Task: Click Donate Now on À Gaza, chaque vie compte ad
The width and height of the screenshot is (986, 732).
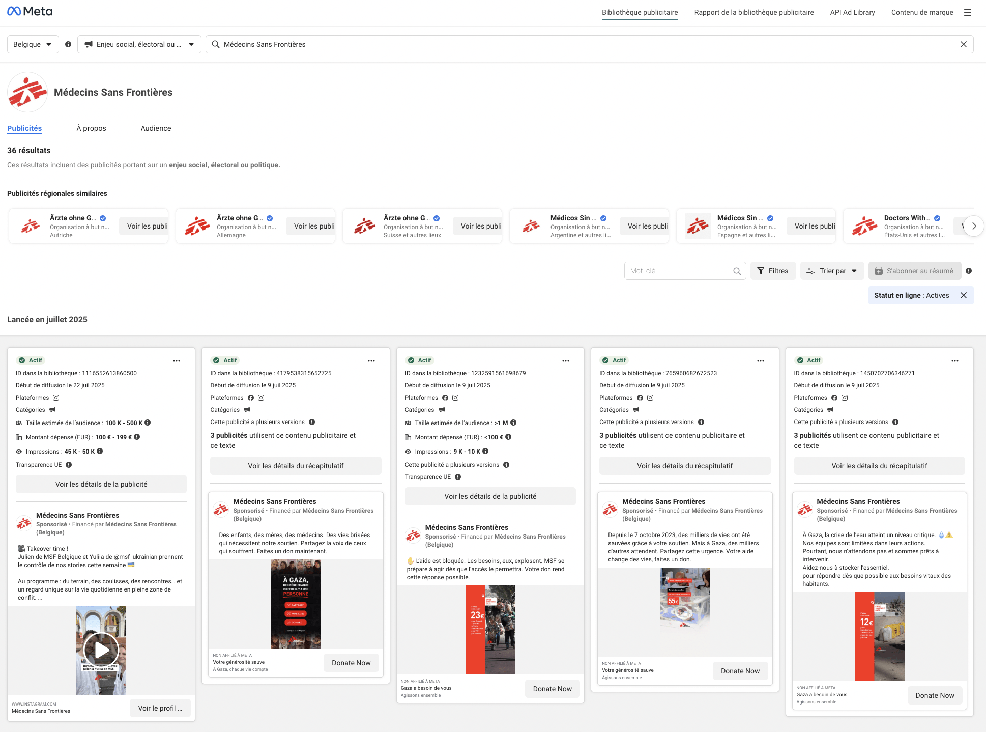Action: (x=351, y=663)
